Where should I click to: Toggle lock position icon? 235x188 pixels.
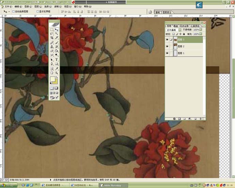[x=181, y=34]
